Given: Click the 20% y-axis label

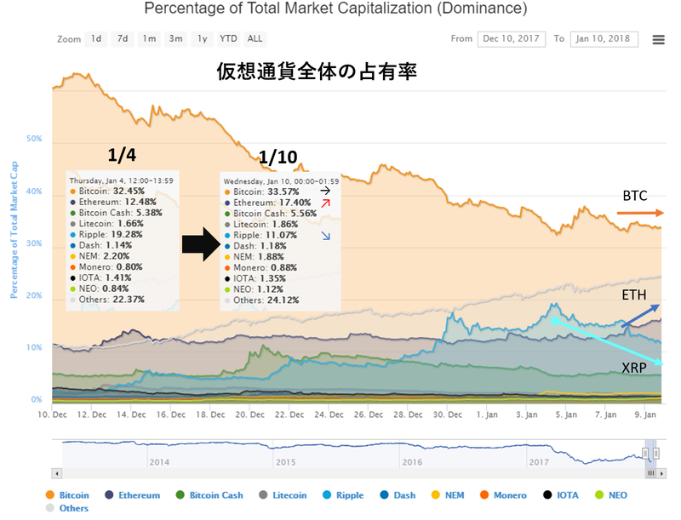Looking at the screenshot, I should coord(34,295).
